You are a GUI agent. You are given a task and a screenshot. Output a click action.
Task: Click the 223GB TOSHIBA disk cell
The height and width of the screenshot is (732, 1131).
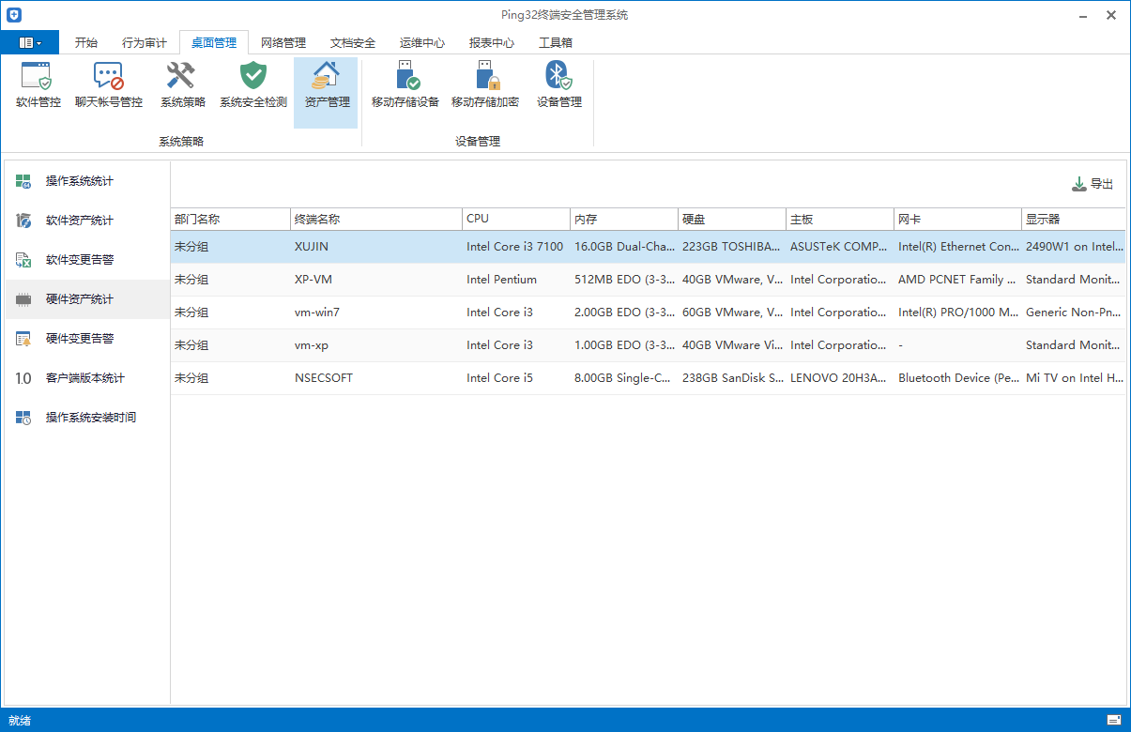coord(731,247)
